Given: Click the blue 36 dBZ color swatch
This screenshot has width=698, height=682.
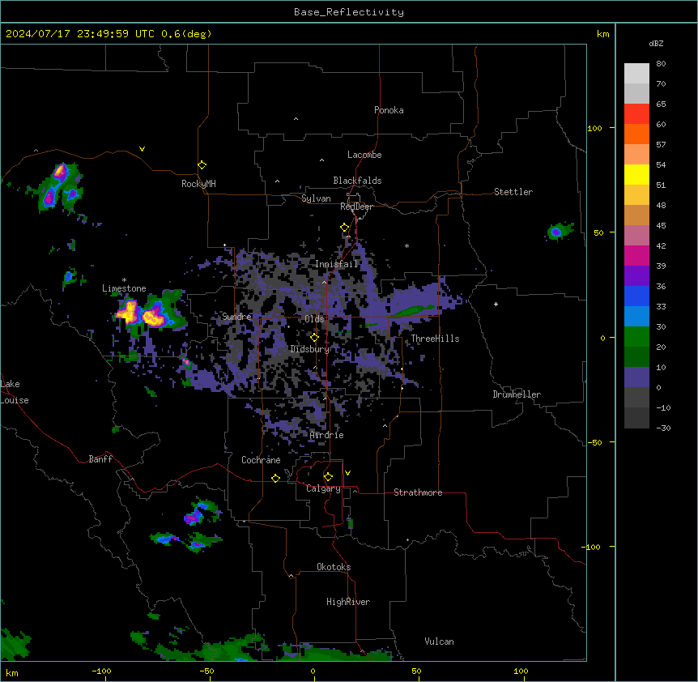Looking at the screenshot, I should pyautogui.click(x=636, y=296).
